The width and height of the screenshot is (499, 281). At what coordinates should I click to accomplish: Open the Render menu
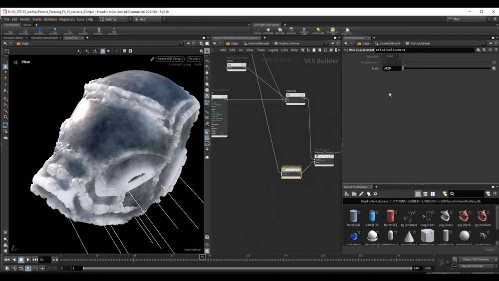(25, 19)
